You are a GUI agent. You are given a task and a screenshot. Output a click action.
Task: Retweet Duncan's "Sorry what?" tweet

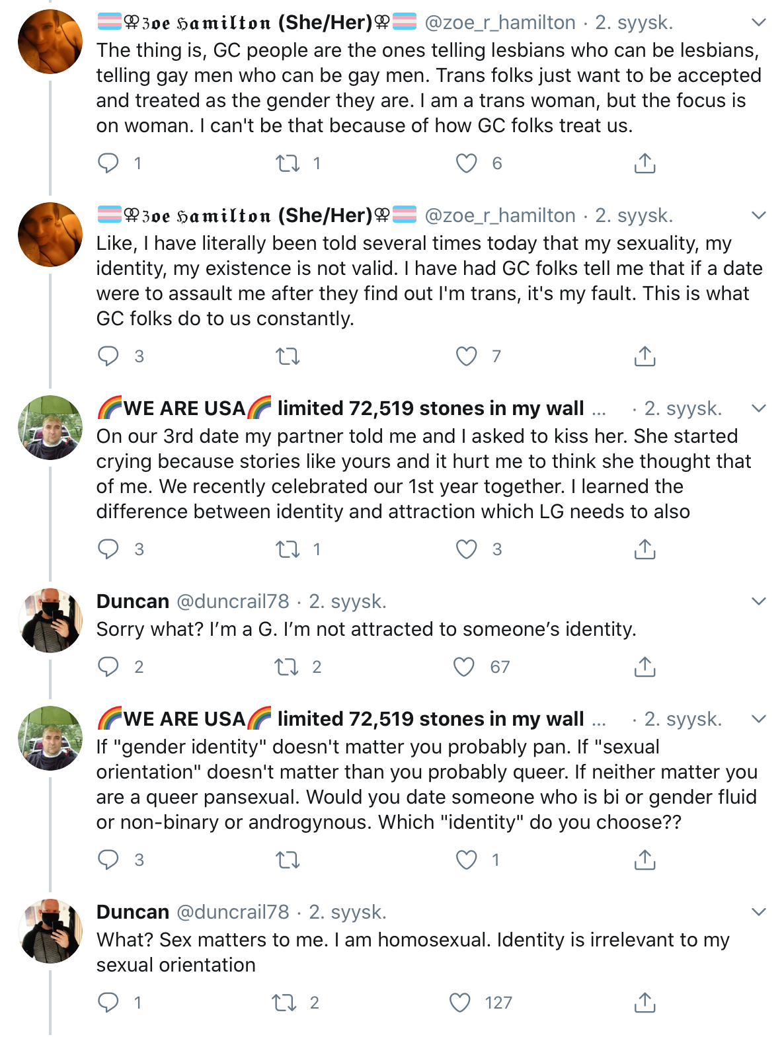(286, 667)
